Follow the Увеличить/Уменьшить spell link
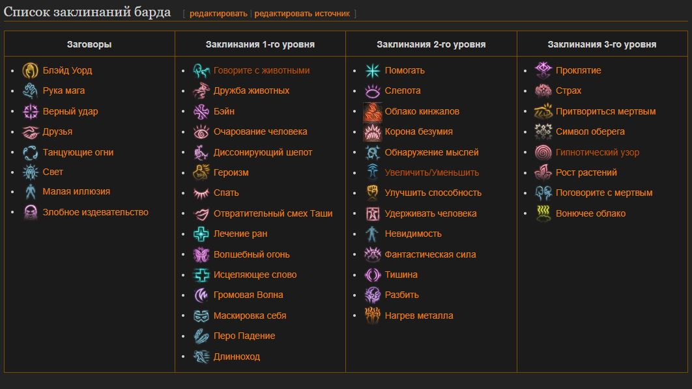This screenshot has width=692, height=389. (x=431, y=172)
